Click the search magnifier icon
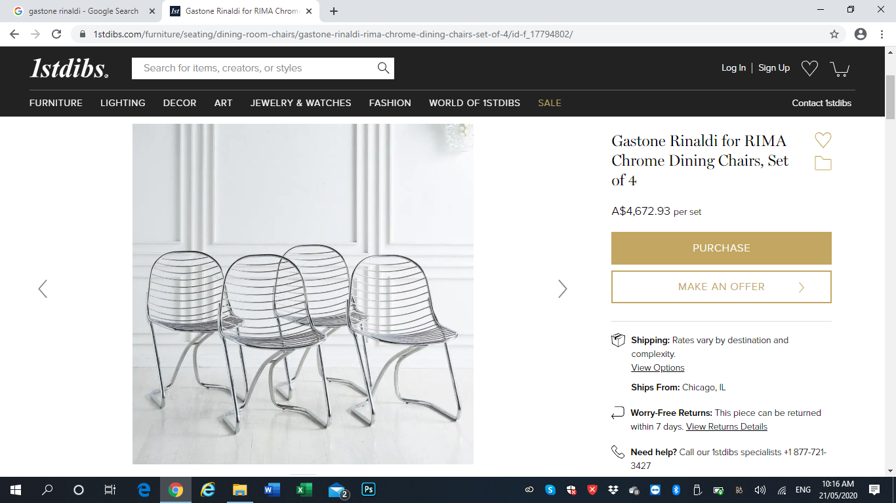 pyautogui.click(x=383, y=68)
